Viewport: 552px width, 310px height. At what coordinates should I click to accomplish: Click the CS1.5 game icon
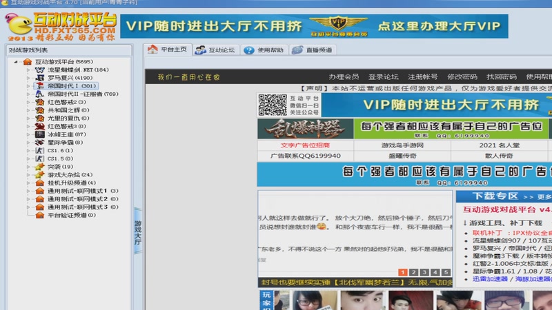point(40,158)
